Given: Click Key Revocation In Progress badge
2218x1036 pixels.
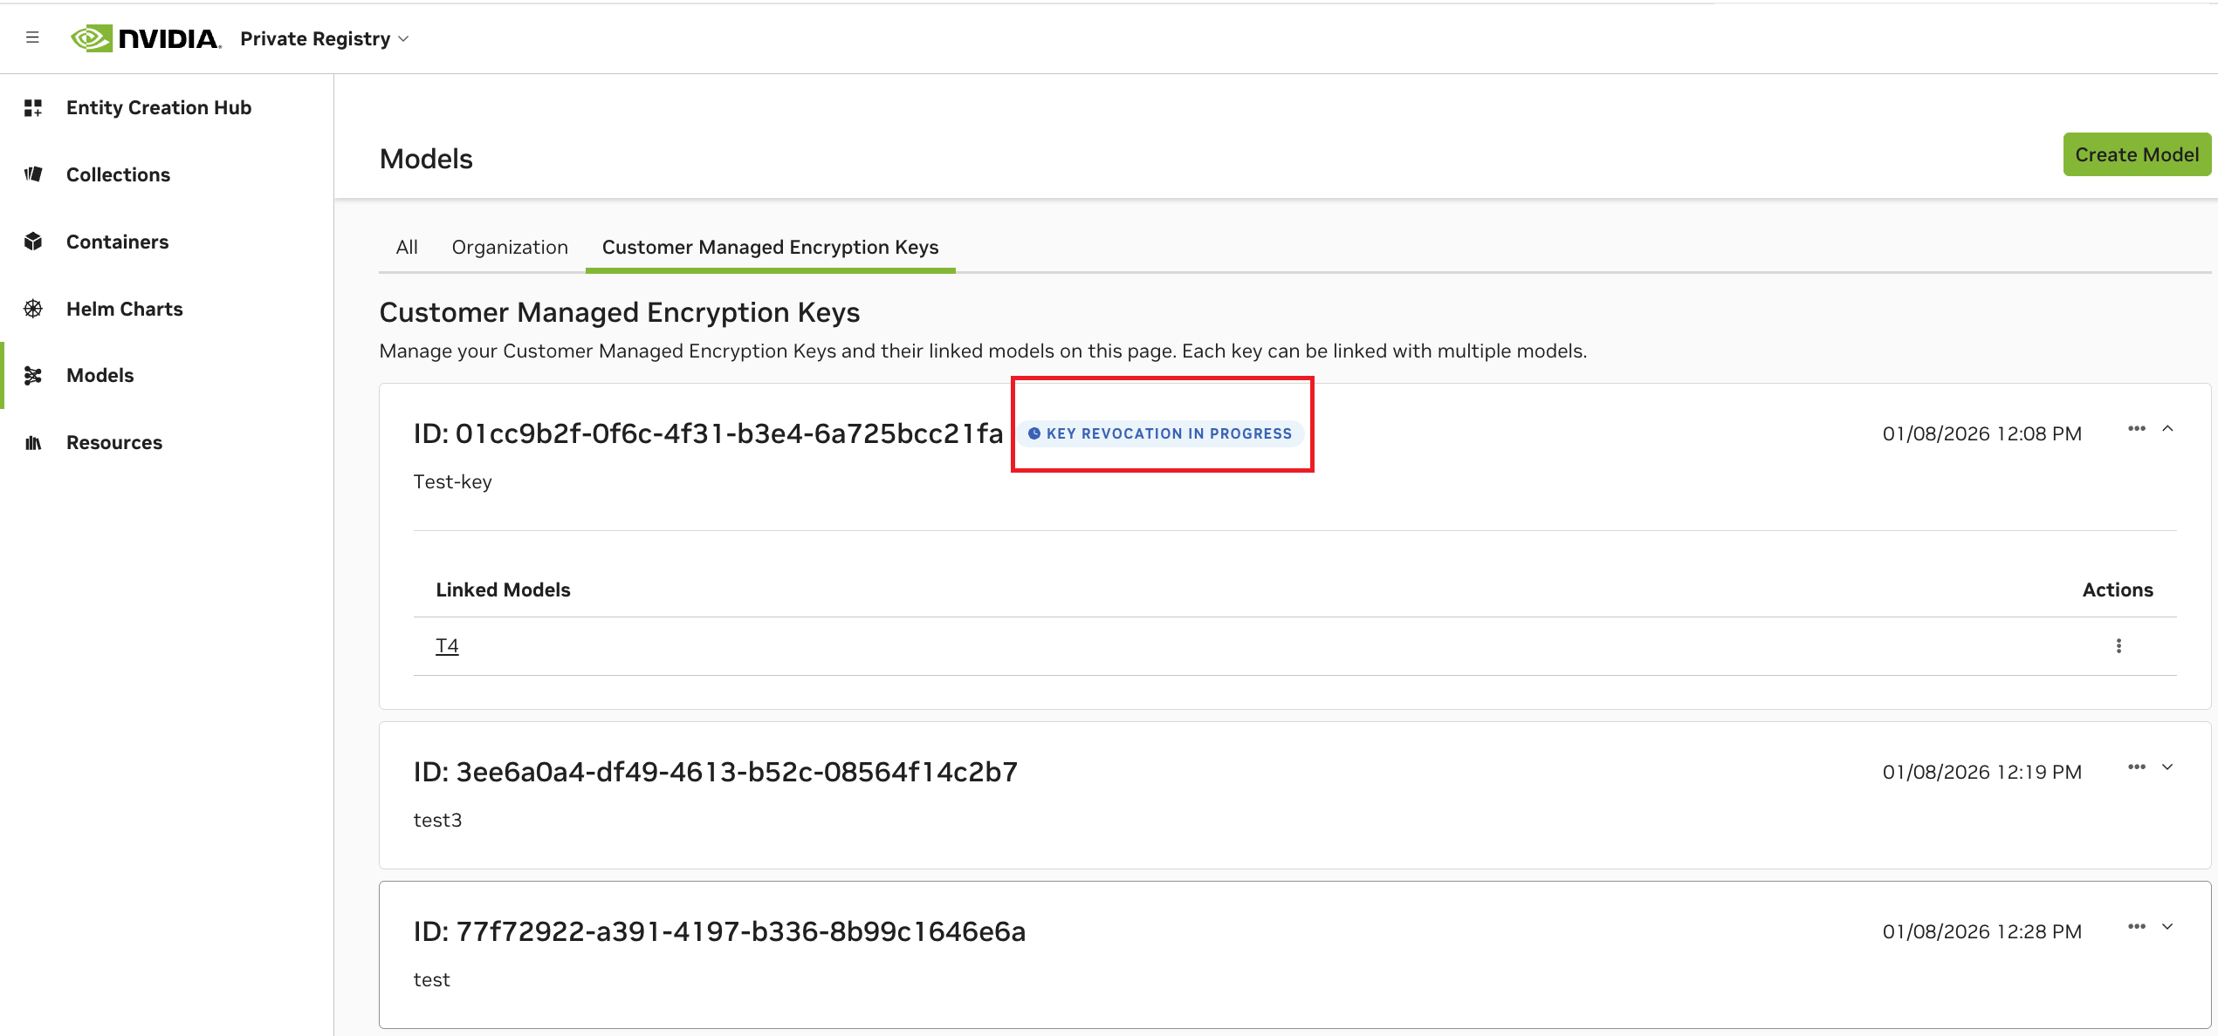Looking at the screenshot, I should pos(1159,434).
